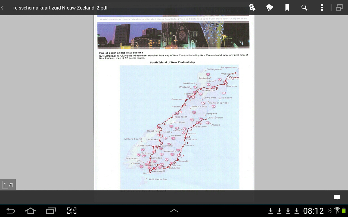The image size is (348, 217).
Task: Tap the Te Anau label on the map
Action: (146, 153)
